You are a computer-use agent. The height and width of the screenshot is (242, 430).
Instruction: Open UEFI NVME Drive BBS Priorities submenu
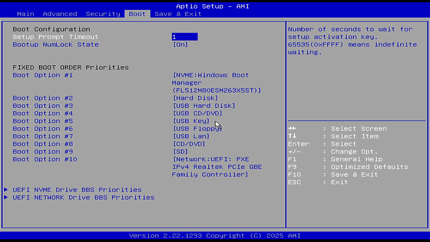click(77, 190)
